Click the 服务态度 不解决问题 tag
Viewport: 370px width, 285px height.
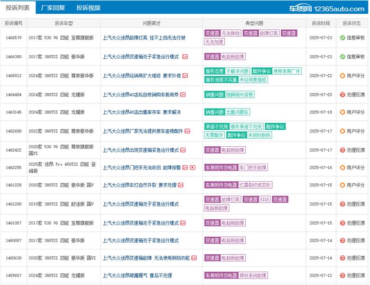click(227, 71)
